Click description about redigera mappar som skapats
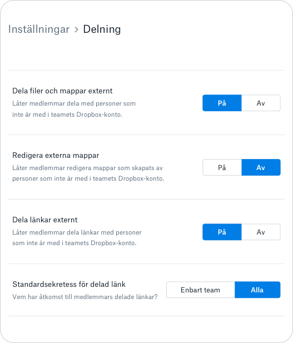Image resolution: width=293 pixels, height=343 pixels. 88,173
